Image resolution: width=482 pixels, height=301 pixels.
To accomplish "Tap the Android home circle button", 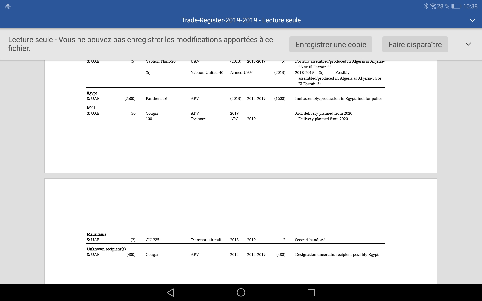I will 241,292.
